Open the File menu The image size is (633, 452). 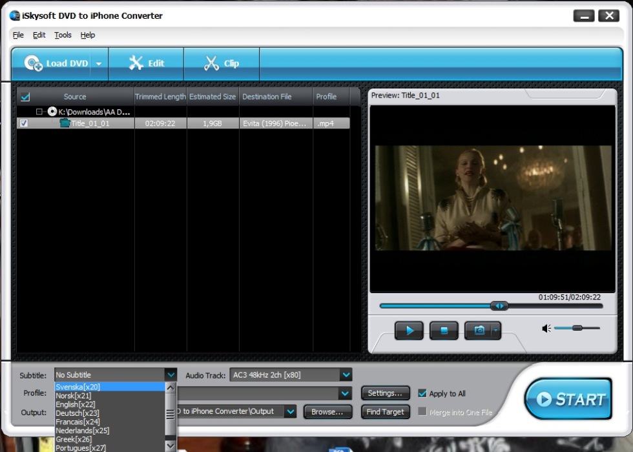pos(18,35)
